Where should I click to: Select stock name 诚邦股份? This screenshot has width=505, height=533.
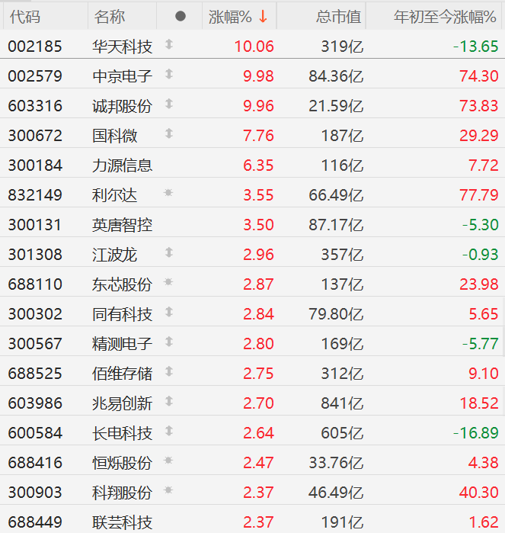123,106
